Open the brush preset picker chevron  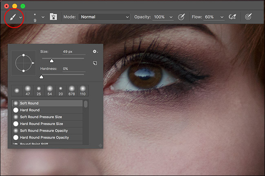[43, 17]
